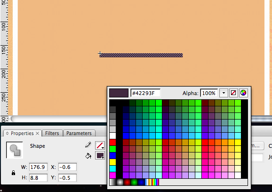
Task: Click the paint bucket fill icon
Action: (x=88, y=156)
